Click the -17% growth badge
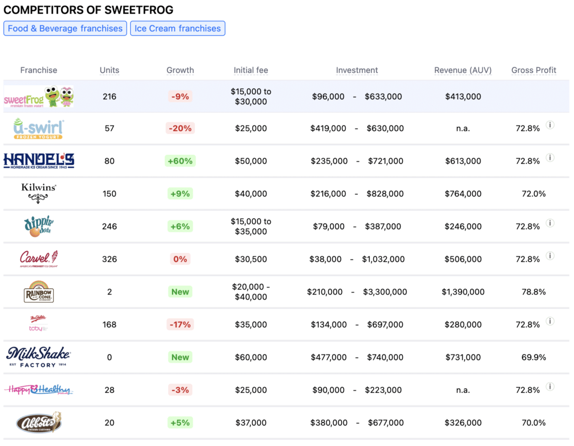 [180, 324]
